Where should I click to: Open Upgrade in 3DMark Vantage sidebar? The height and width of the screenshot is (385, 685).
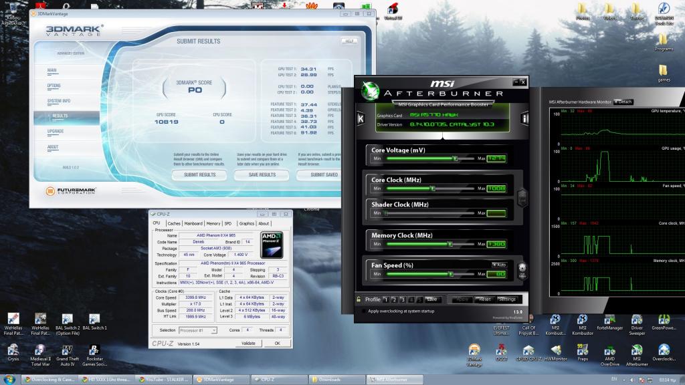pyautogui.click(x=56, y=132)
